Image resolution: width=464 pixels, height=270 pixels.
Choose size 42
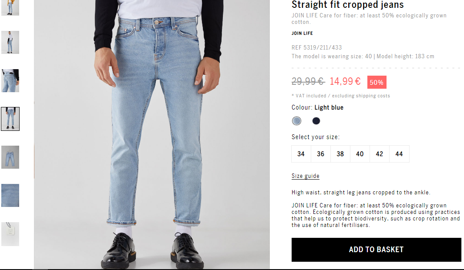(380, 154)
